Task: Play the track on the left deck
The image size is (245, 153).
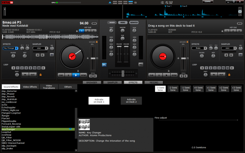Action: coord(76,75)
